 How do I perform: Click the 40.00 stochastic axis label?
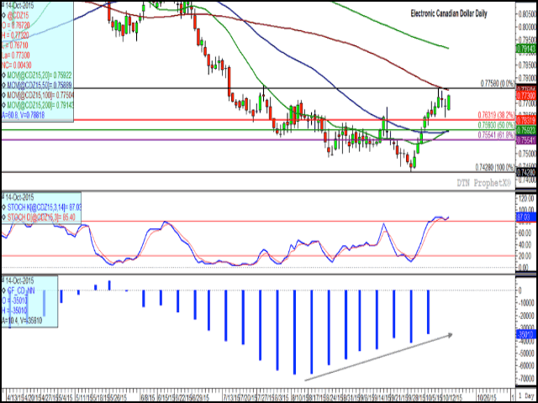526,244
